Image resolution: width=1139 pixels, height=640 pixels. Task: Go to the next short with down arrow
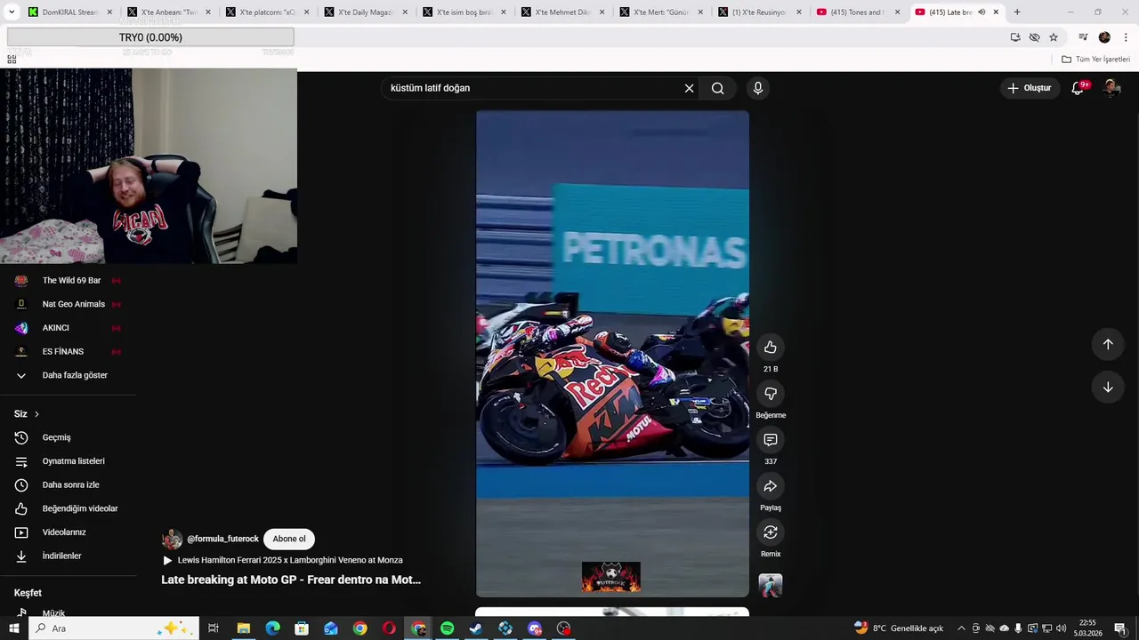tap(1108, 388)
